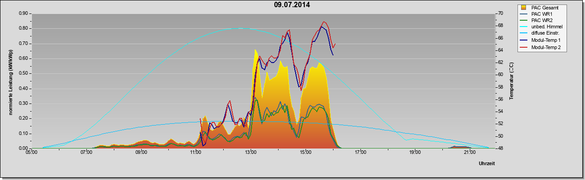
Task: Click the 56 temperature axis value
Action: 500,99
